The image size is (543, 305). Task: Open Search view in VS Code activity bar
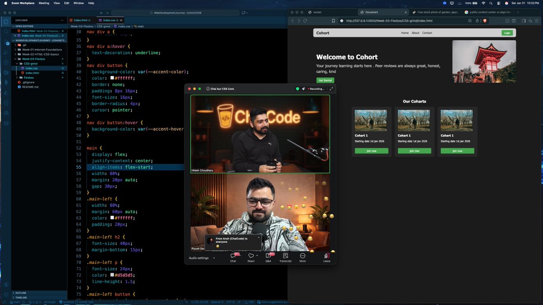(x=6, y=32)
